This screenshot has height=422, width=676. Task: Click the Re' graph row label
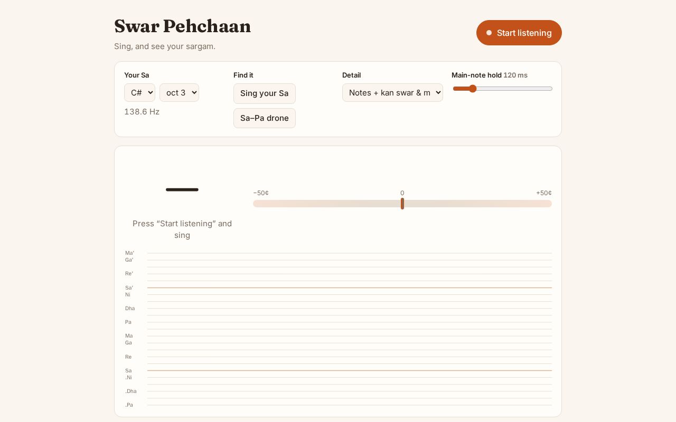pyautogui.click(x=129, y=273)
